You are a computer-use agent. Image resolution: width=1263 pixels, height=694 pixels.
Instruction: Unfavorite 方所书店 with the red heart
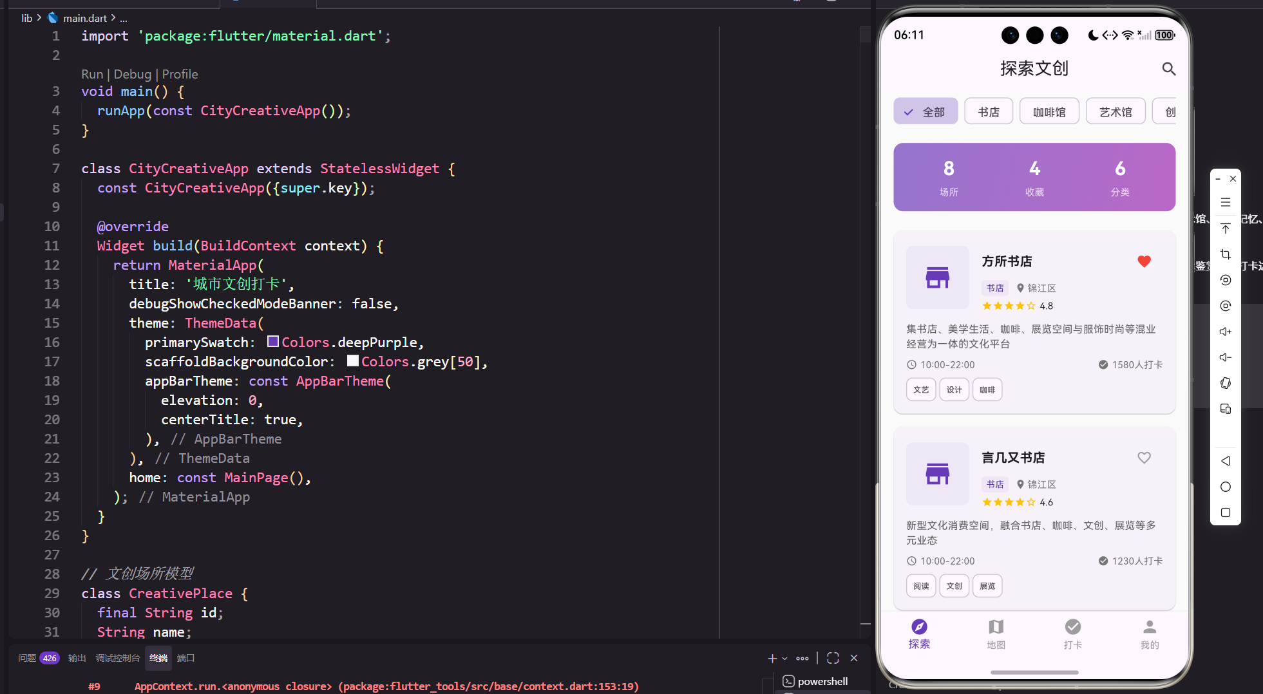[x=1144, y=261]
